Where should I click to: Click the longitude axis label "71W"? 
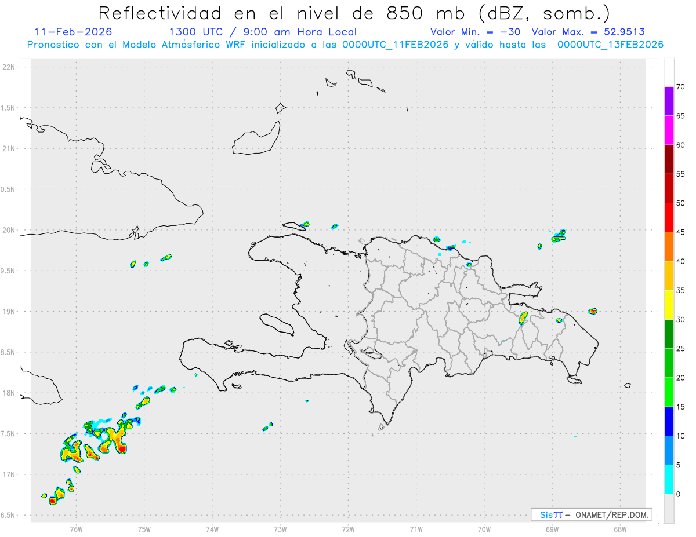pyautogui.click(x=416, y=529)
